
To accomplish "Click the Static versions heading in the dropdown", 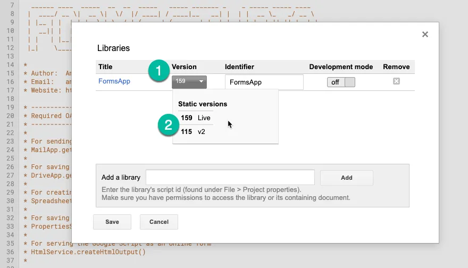I will pos(202,104).
